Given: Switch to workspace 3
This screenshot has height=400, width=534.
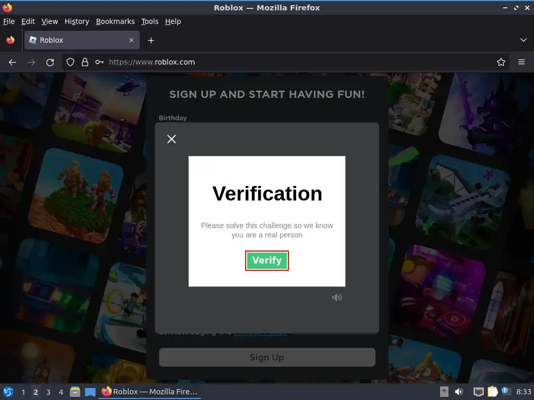Looking at the screenshot, I should (48, 392).
